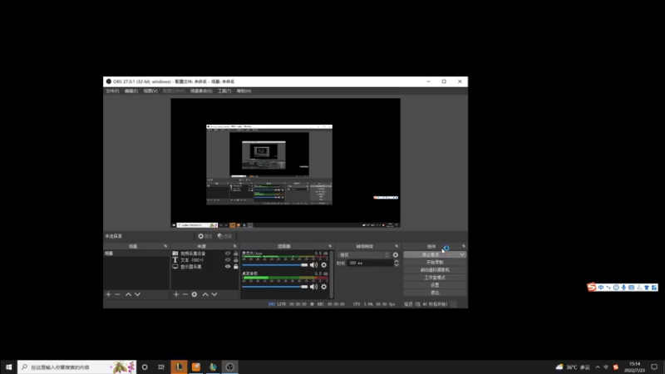
Task: Open the 属性 properties button with gear icon
Action: click(x=204, y=236)
